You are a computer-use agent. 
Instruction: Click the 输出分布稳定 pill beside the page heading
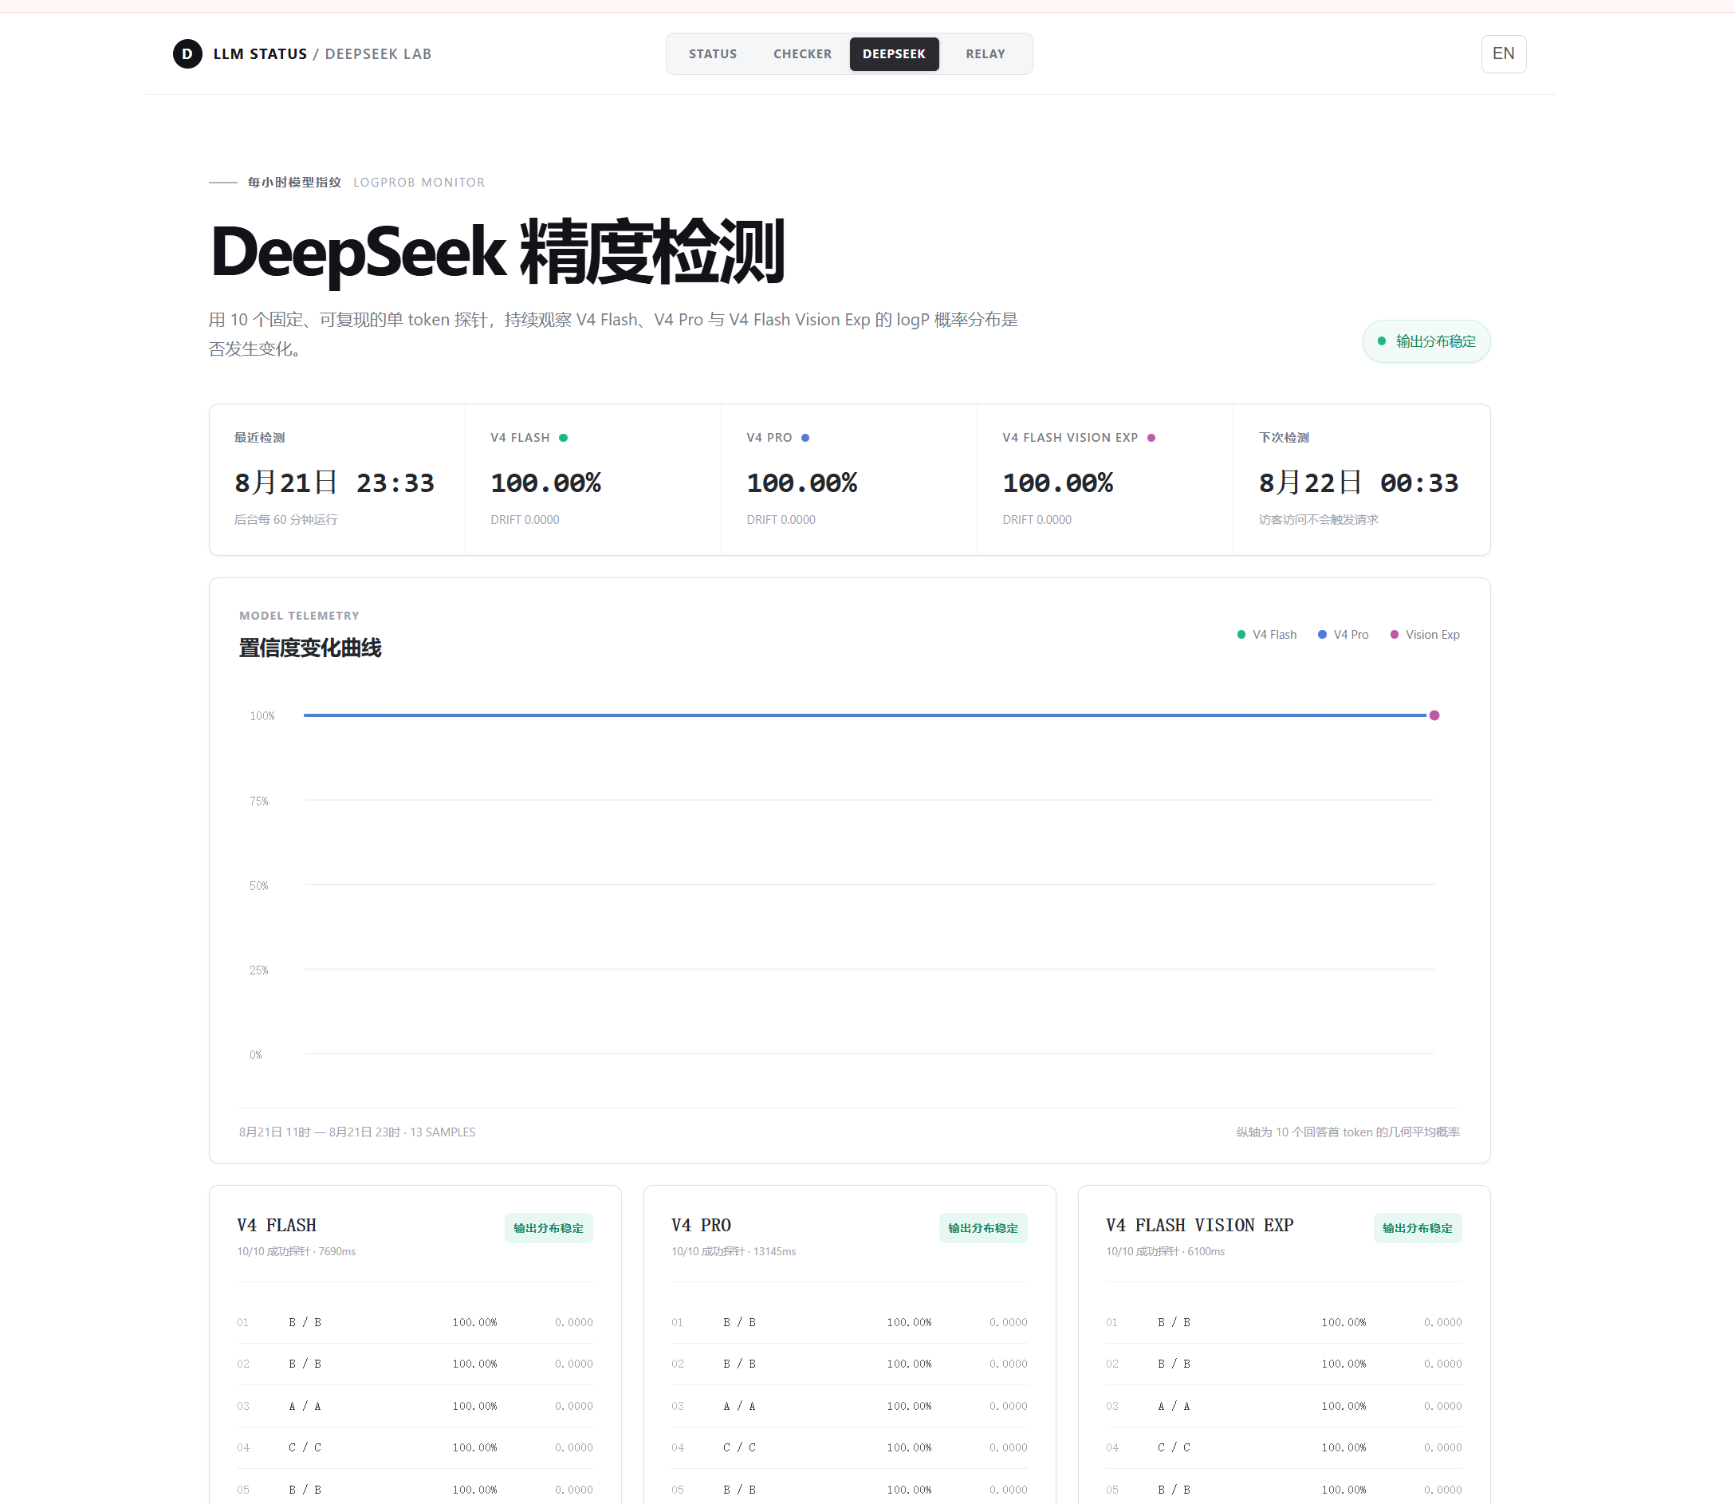[1426, 341]
